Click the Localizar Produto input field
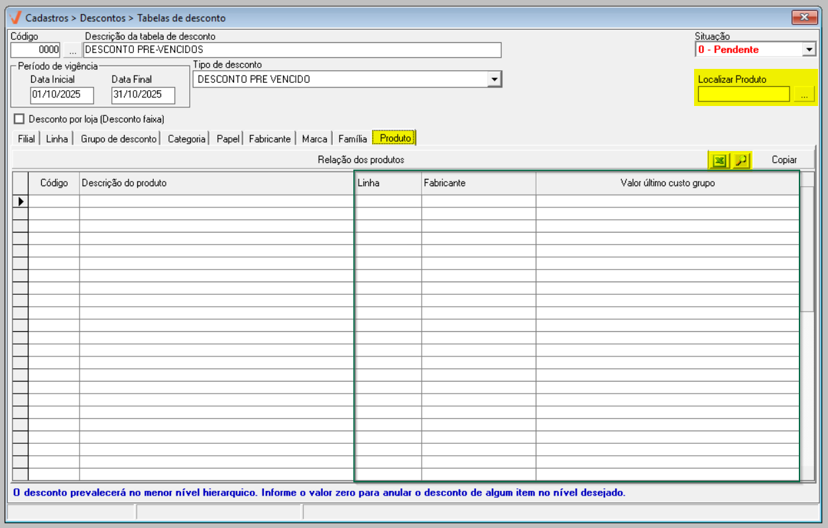The image size is (828, 528). [744, 95]
